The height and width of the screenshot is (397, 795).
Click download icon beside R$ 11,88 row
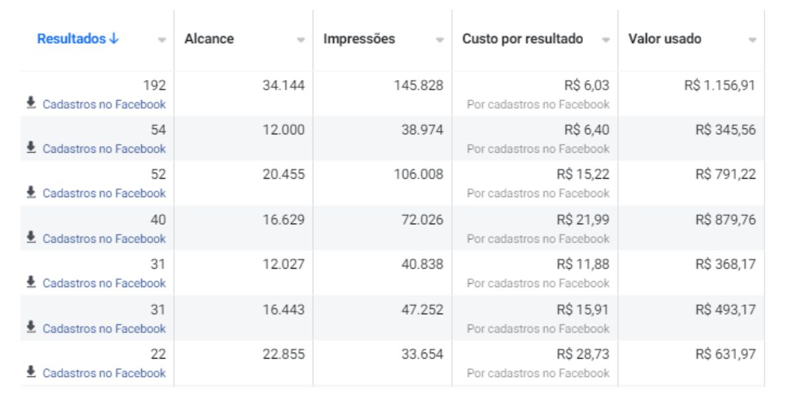[x=30, y=283]
